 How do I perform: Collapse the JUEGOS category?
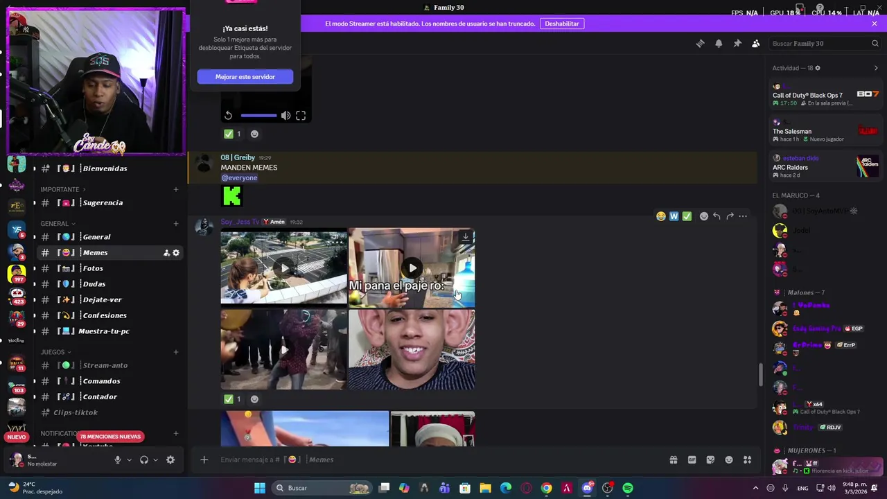(x=55, y=352)
